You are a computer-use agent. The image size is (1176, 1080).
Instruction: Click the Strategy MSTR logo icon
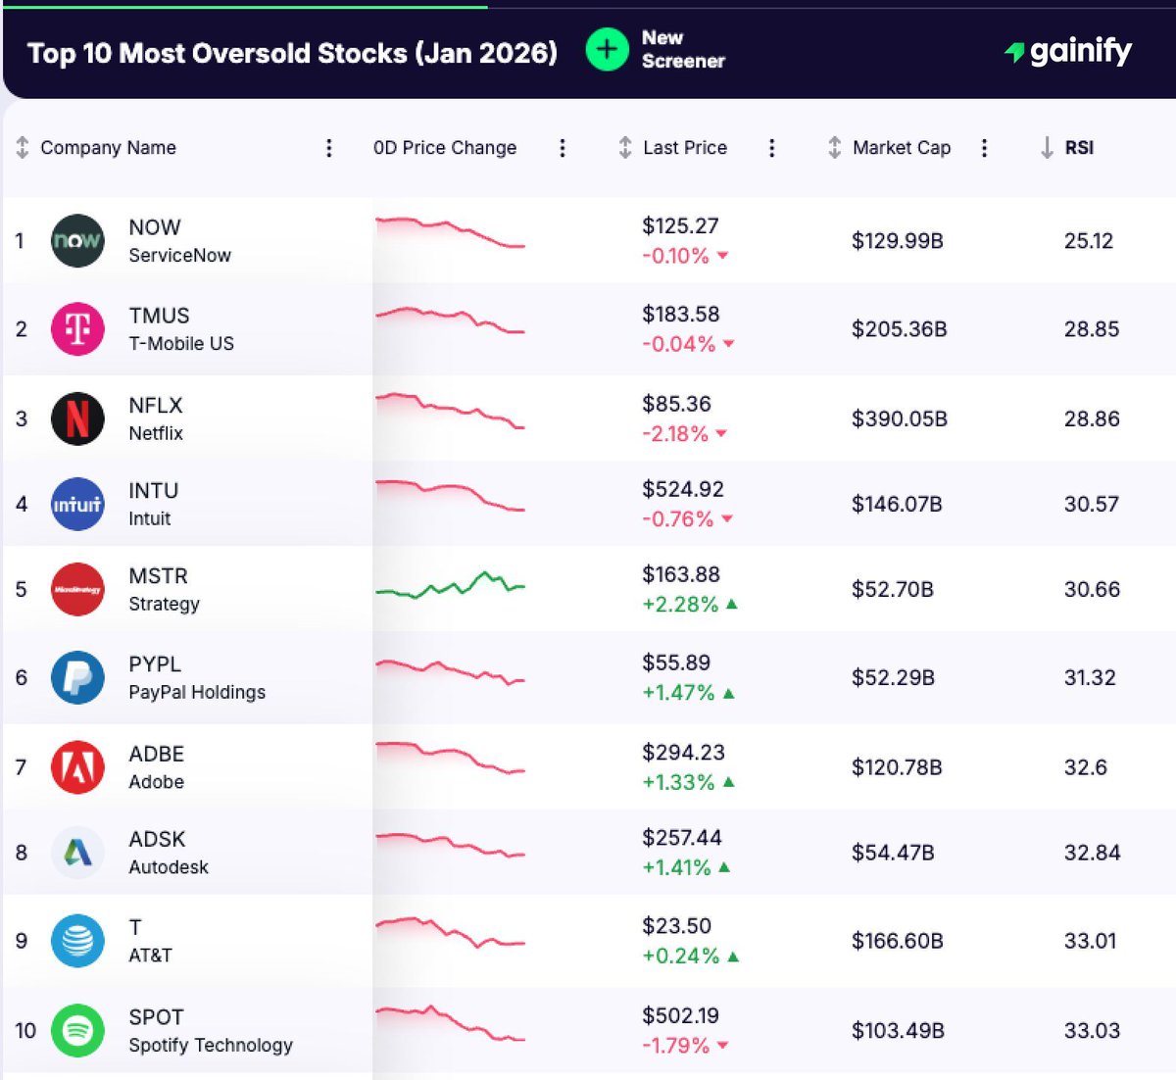point(77,589)
